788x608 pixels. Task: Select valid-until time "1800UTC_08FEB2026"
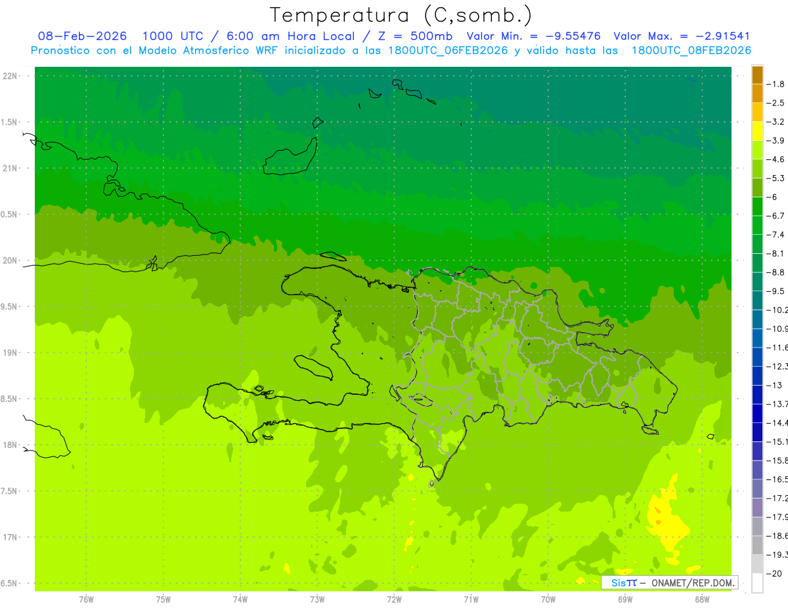click(691, 51)
